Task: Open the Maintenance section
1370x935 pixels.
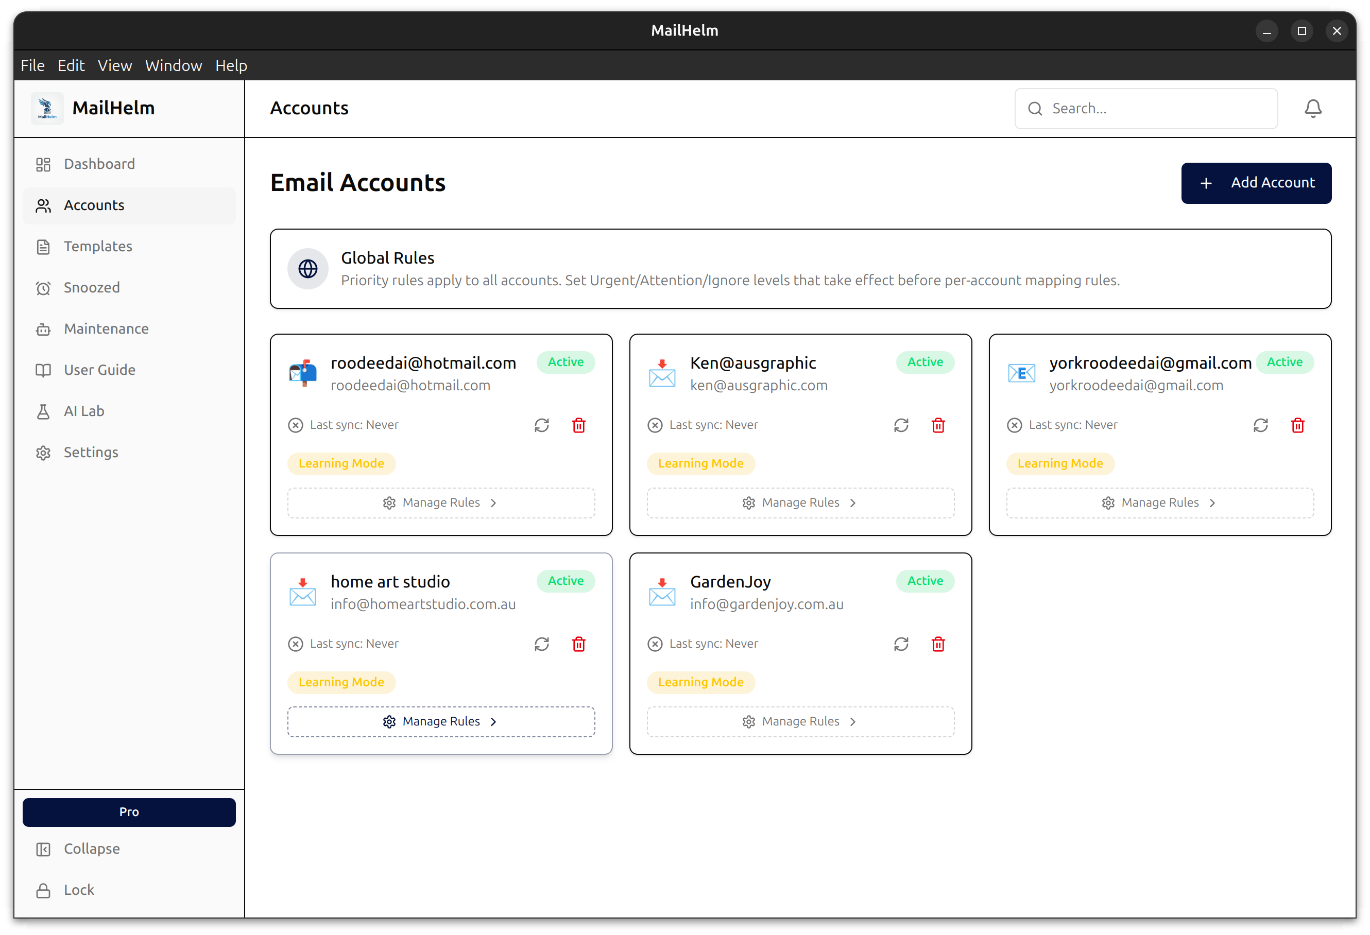Action: click(x=106, y=329)
